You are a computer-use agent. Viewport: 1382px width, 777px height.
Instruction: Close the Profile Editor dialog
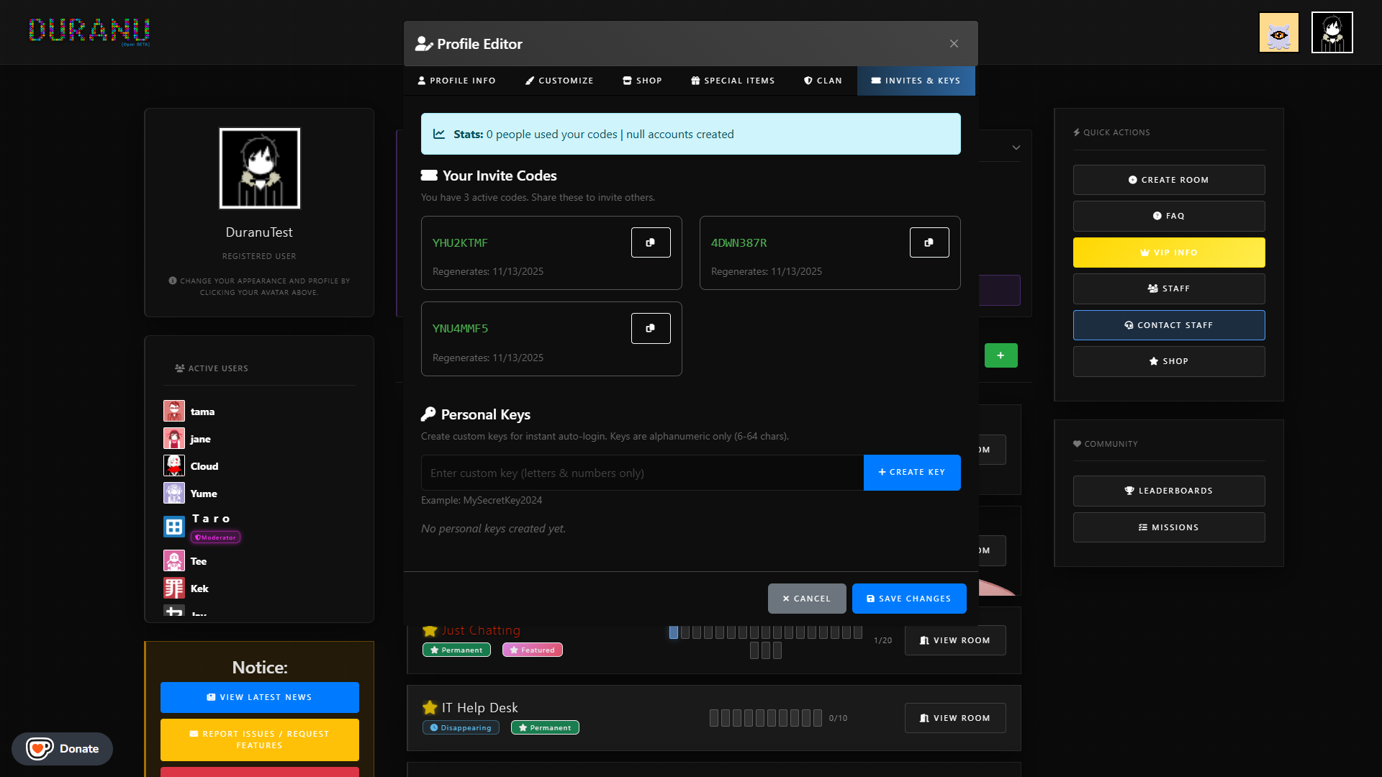pyautogui.click(x=954, y=44)
